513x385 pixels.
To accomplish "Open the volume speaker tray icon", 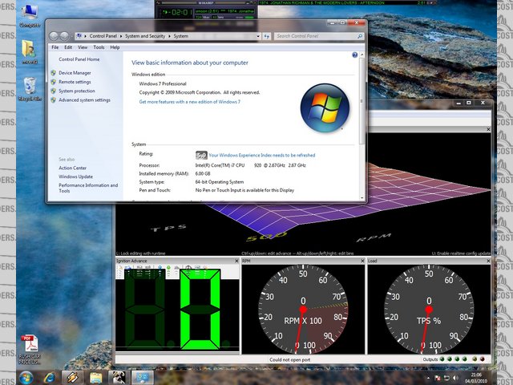I will (x=456, y=379).
